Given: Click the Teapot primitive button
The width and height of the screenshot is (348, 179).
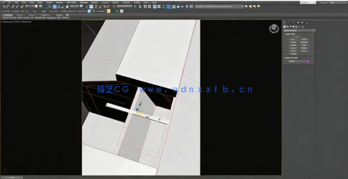Looking at the screenshot, I should (294, 51).
